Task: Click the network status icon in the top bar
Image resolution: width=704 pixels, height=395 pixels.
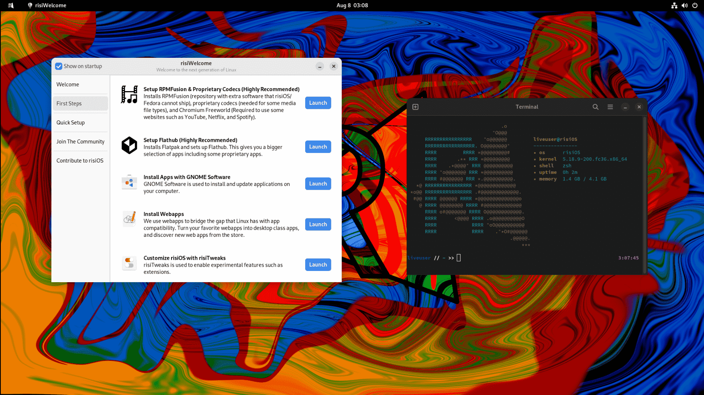Action: [x=674, y=5]
